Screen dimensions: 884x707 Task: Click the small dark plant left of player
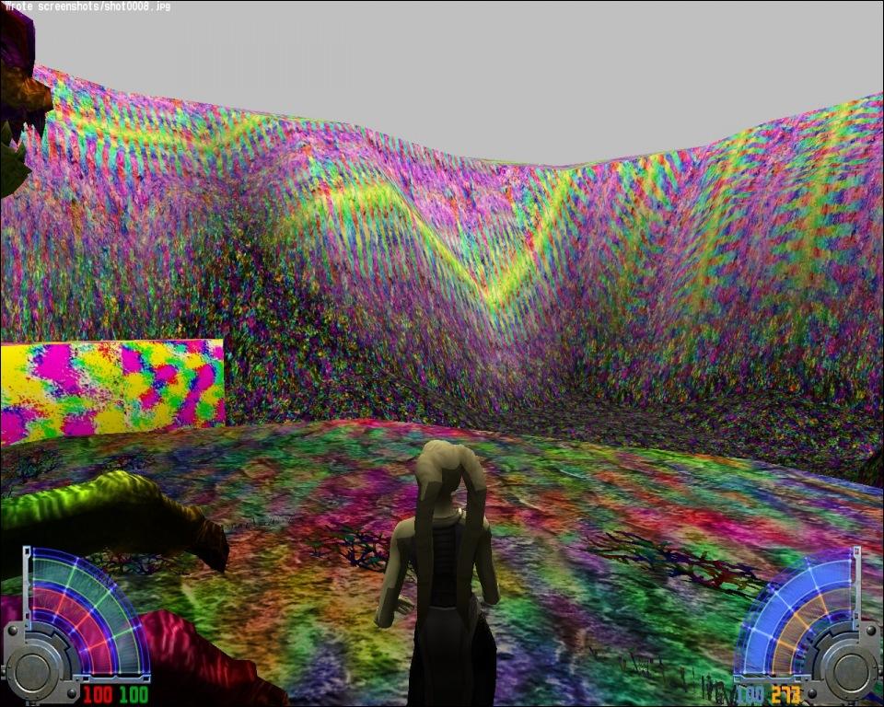355,548
